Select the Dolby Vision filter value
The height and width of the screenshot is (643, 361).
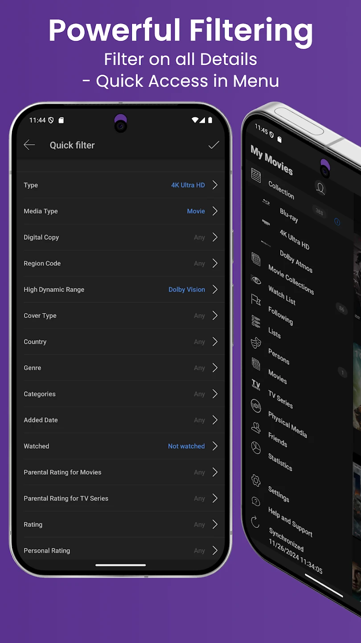point(186,289)
